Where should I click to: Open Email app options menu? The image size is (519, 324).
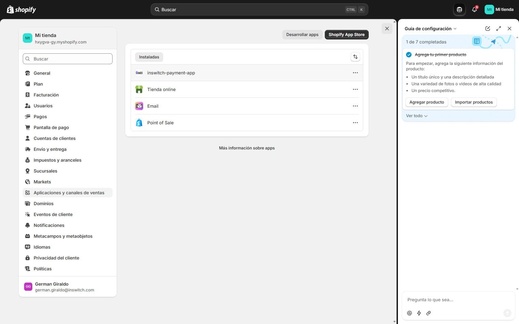pos(355,106)
